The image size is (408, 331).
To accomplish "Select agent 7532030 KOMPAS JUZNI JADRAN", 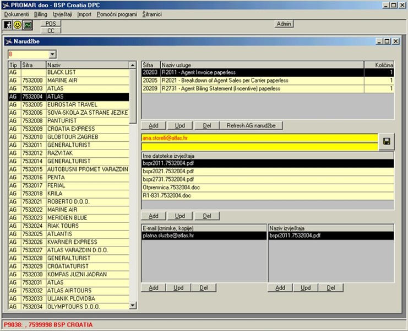I will [69, 274].
